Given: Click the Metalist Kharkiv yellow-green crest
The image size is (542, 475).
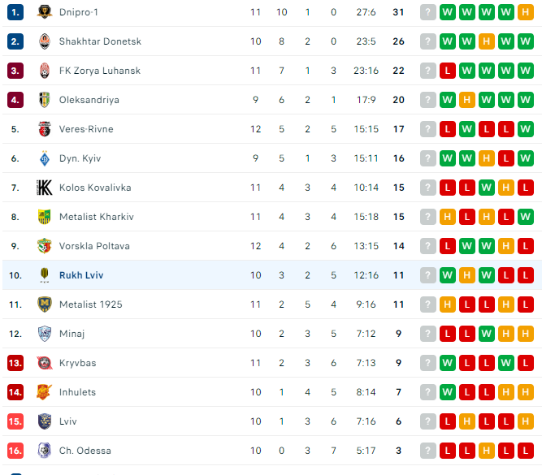Looking at the screenshot, I should point(44,217).
